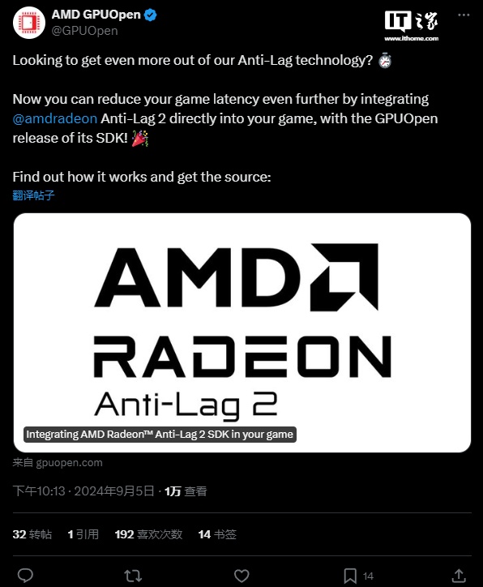The width and height of the screenshot is (483, 587).
Task: Click the AMD GPUOpen display name
Action: click(96, 15)
